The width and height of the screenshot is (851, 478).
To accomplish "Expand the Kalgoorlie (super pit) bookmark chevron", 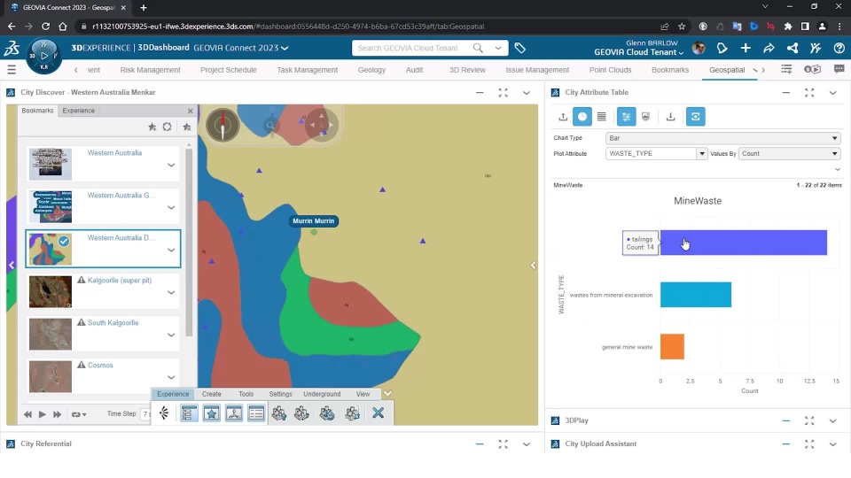I will click(171, 292).
